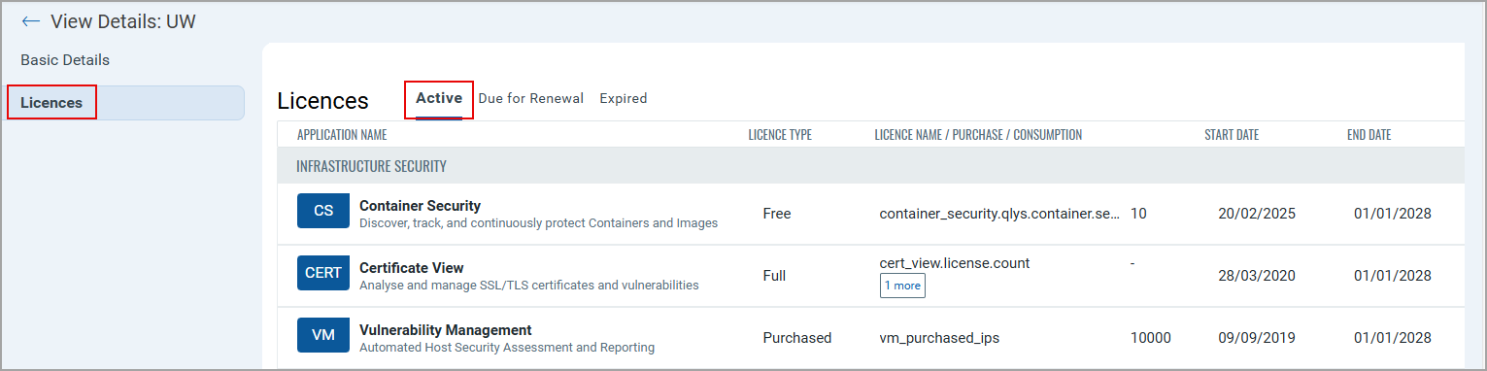
Task: Click the CS Container Security badge
Action: tap(323, 211)
